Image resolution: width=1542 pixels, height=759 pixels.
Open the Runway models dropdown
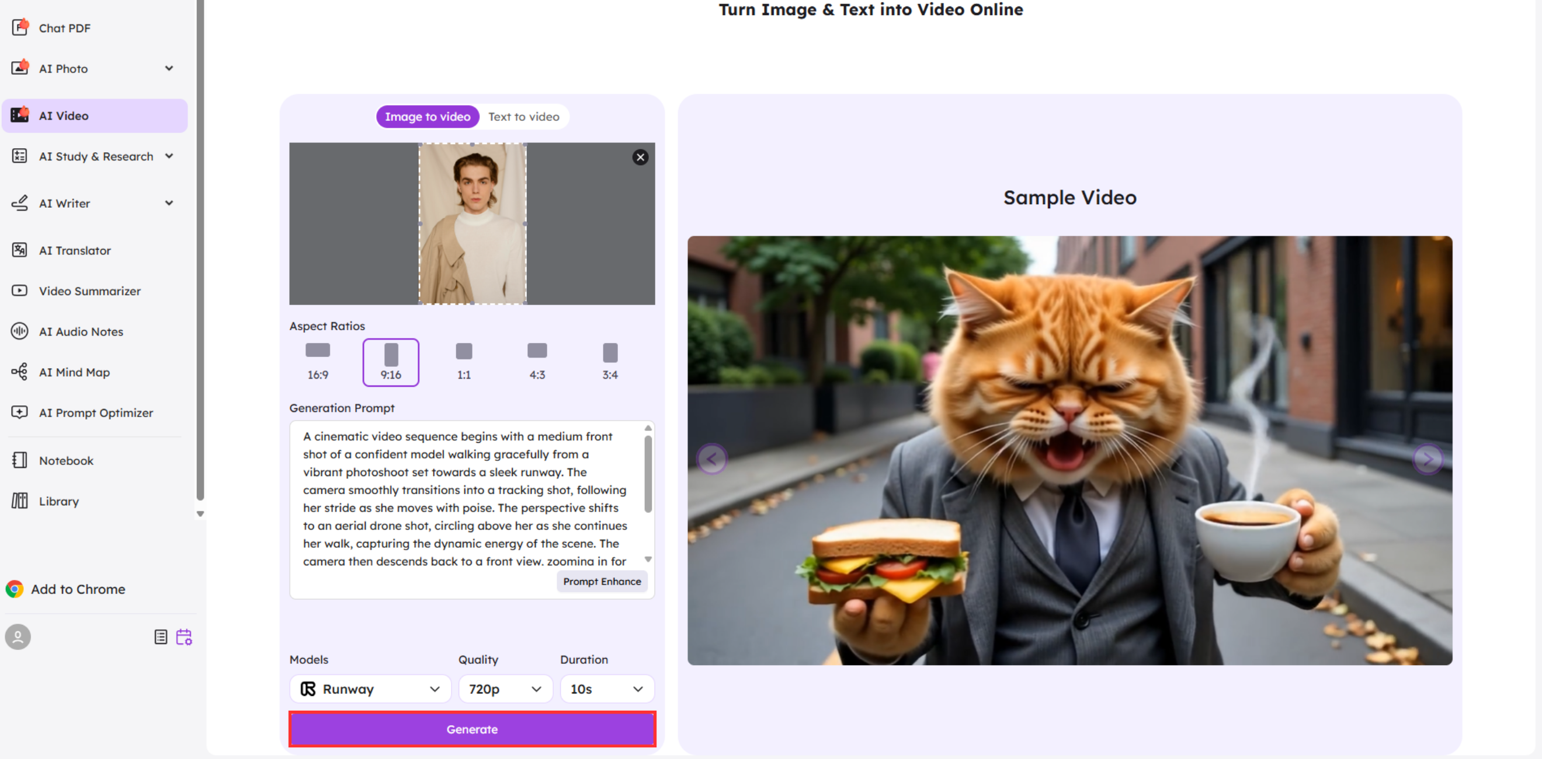click(370, 688)
